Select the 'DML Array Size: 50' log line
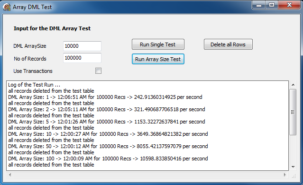The width and height of the screenshot is (303, 185). [108, 146]
